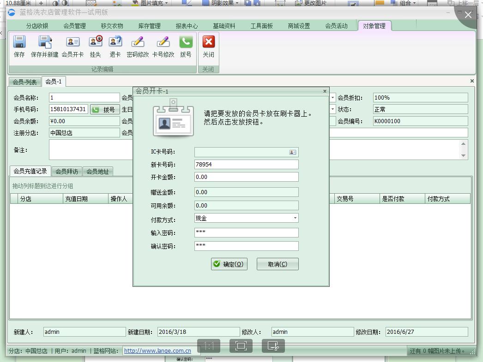
Task: Switch to the 会员-列表 tab
Action: (24, 82)
